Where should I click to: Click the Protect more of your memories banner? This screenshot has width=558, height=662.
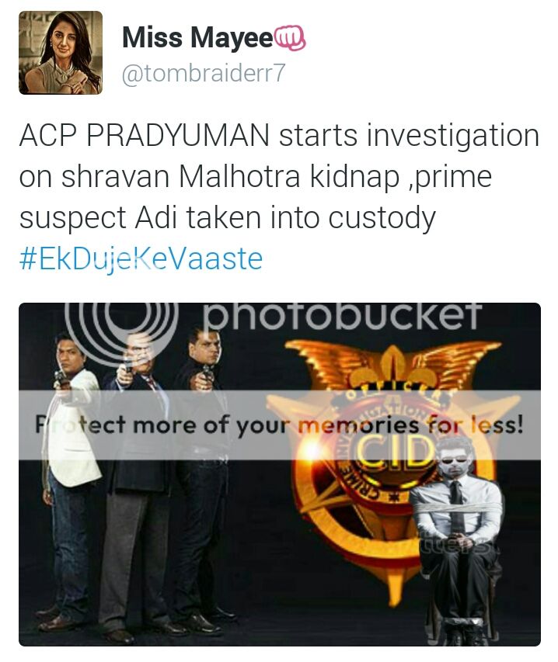point(280,425)
